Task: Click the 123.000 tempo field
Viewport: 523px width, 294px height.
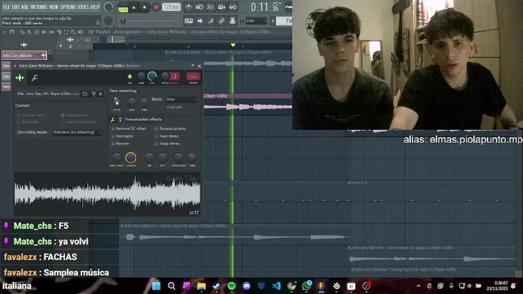Action: pyautogui.click(x=171, y=7)
